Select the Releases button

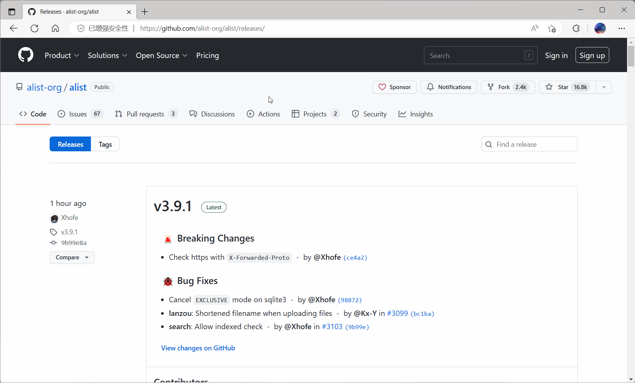click(70, 144)
